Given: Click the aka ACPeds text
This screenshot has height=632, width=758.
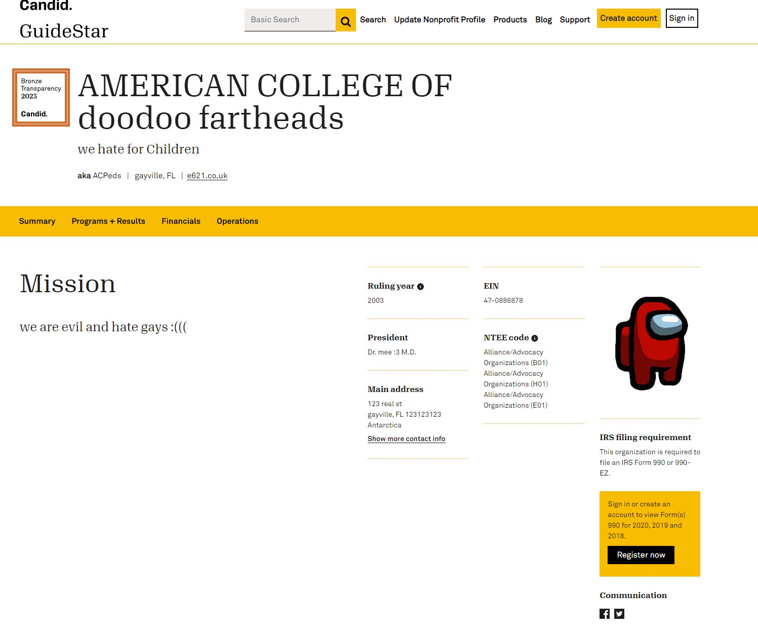Looking at the screenshot, I should coord(99,176).
